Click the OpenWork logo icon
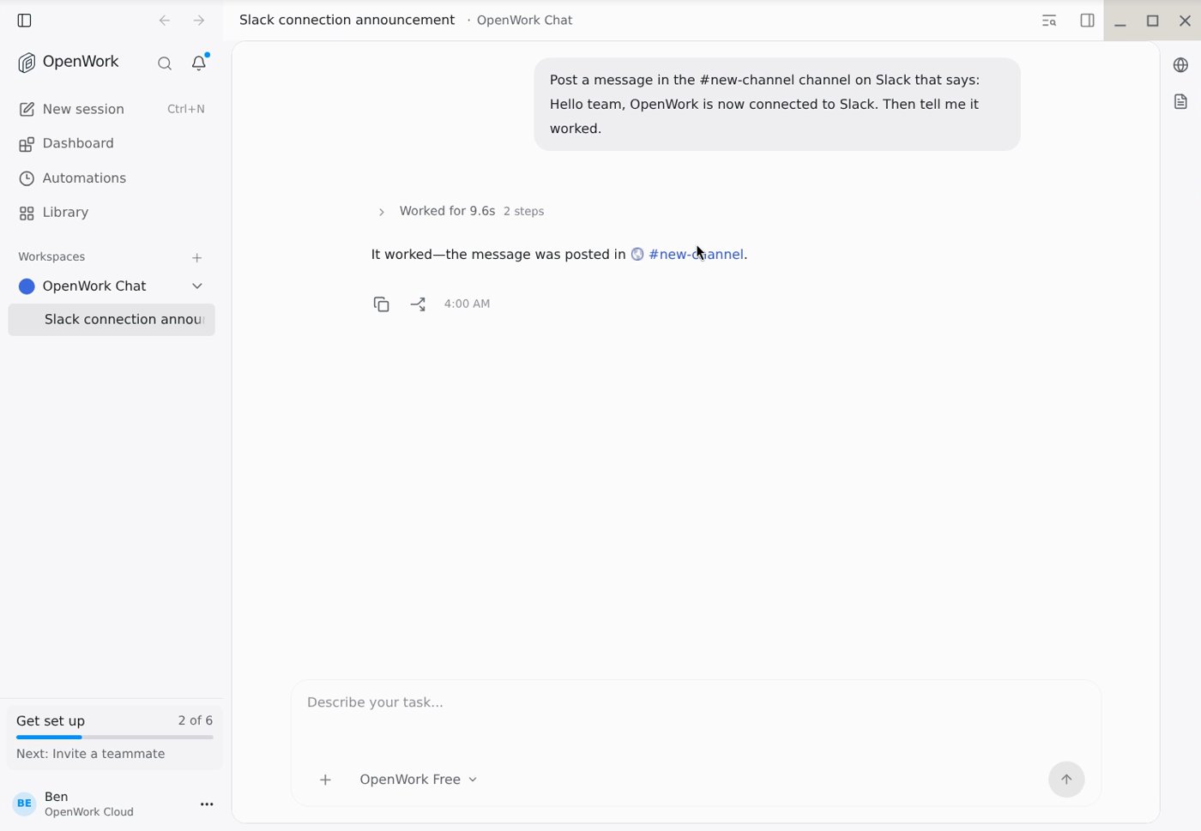This screenshot has width=1201, height=831. tap(27, 63)
